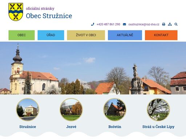Click the email envelope icon
This screenshot has height=139, width=186.
pyautogui.click(x=124, y=24)
